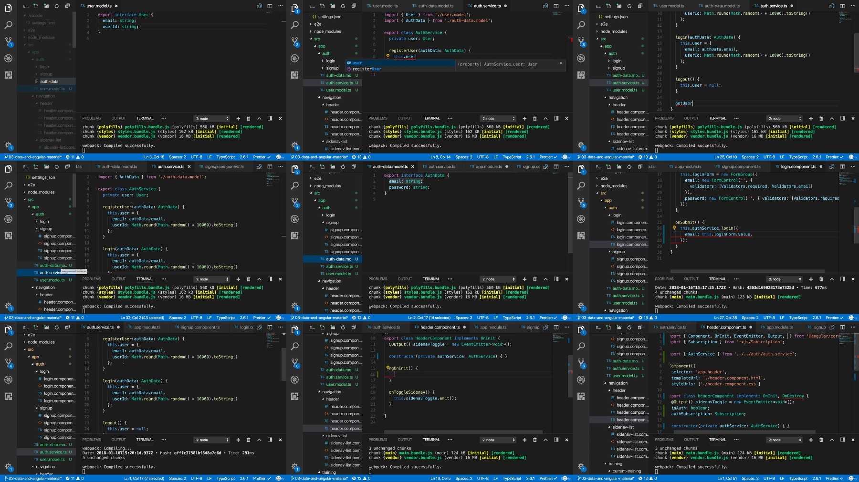Open Debug view in Ln 32, Col 2 window
The height and width of the screenshot is (482, 859).
[8, 219]
